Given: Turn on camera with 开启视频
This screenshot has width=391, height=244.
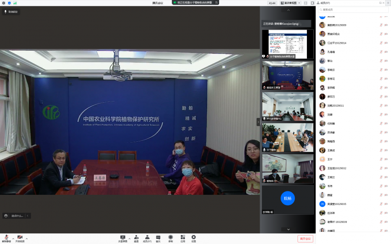Looking at the screenshot, I should [x=20, y=238].
